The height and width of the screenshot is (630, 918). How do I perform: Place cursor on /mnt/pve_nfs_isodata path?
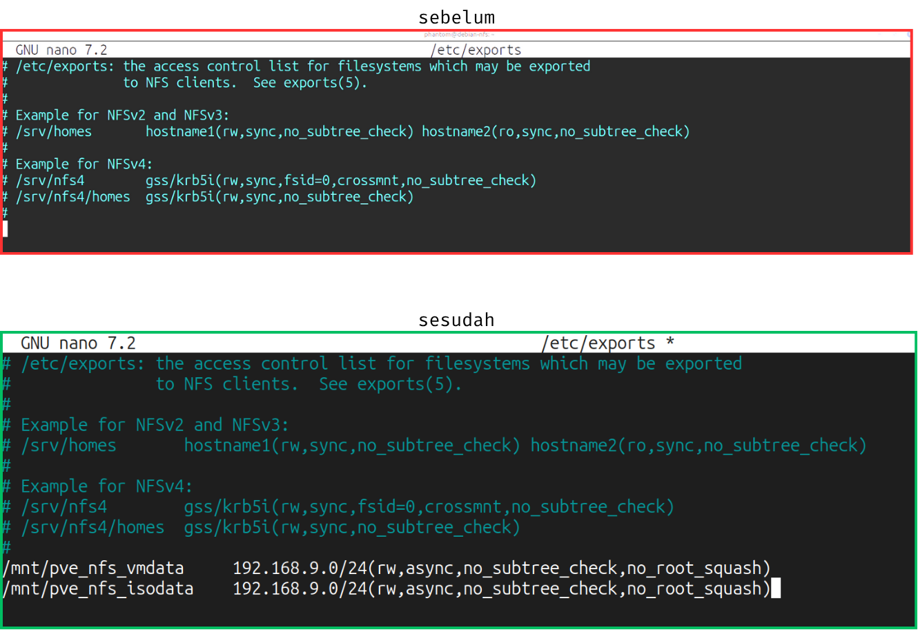coord(99,589)
